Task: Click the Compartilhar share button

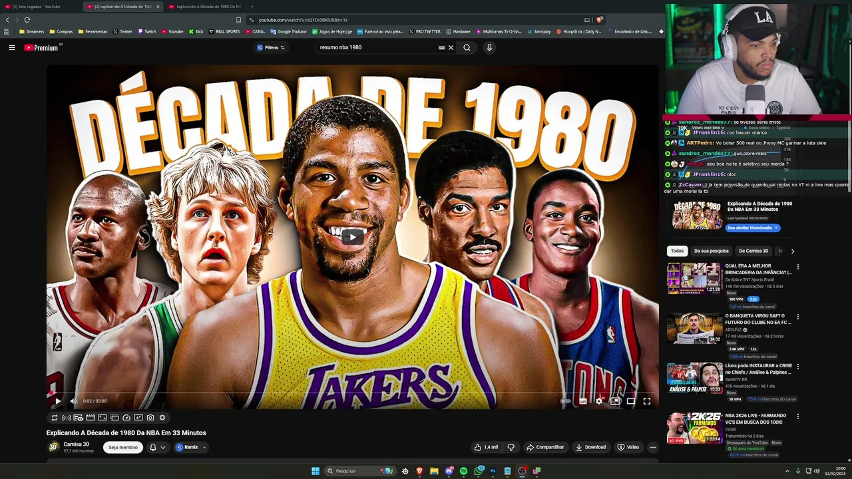Action: (545, 447)
